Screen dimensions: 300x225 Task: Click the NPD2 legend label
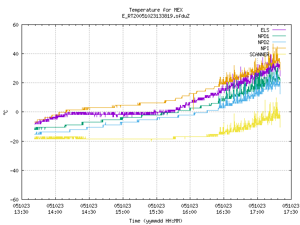tap(263, 42)
